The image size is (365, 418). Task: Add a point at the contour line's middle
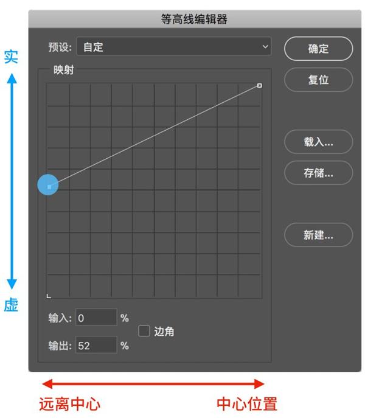[154, 136]
